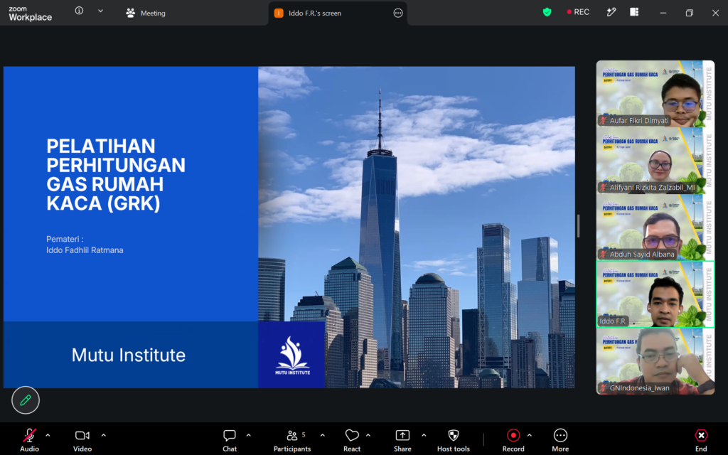Open the annotation pen icon in title bar
Image resolution: width=728 pixels, height=455 pixels.
click(611, 12)
